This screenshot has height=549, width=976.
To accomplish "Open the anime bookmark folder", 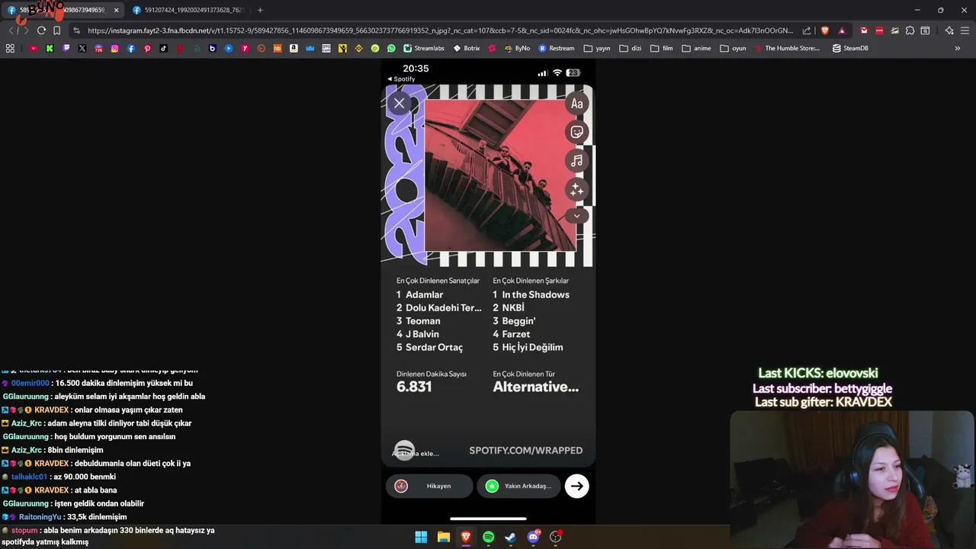I will tap(696, 48).
